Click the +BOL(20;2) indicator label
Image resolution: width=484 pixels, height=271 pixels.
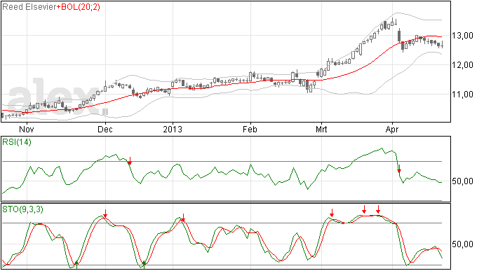[x=79, y=7]
